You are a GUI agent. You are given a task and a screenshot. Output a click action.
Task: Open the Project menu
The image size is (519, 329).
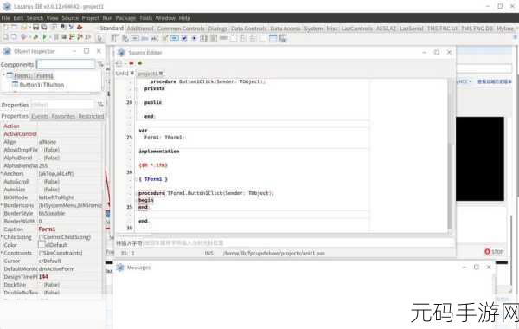click(x=90, y=18)
